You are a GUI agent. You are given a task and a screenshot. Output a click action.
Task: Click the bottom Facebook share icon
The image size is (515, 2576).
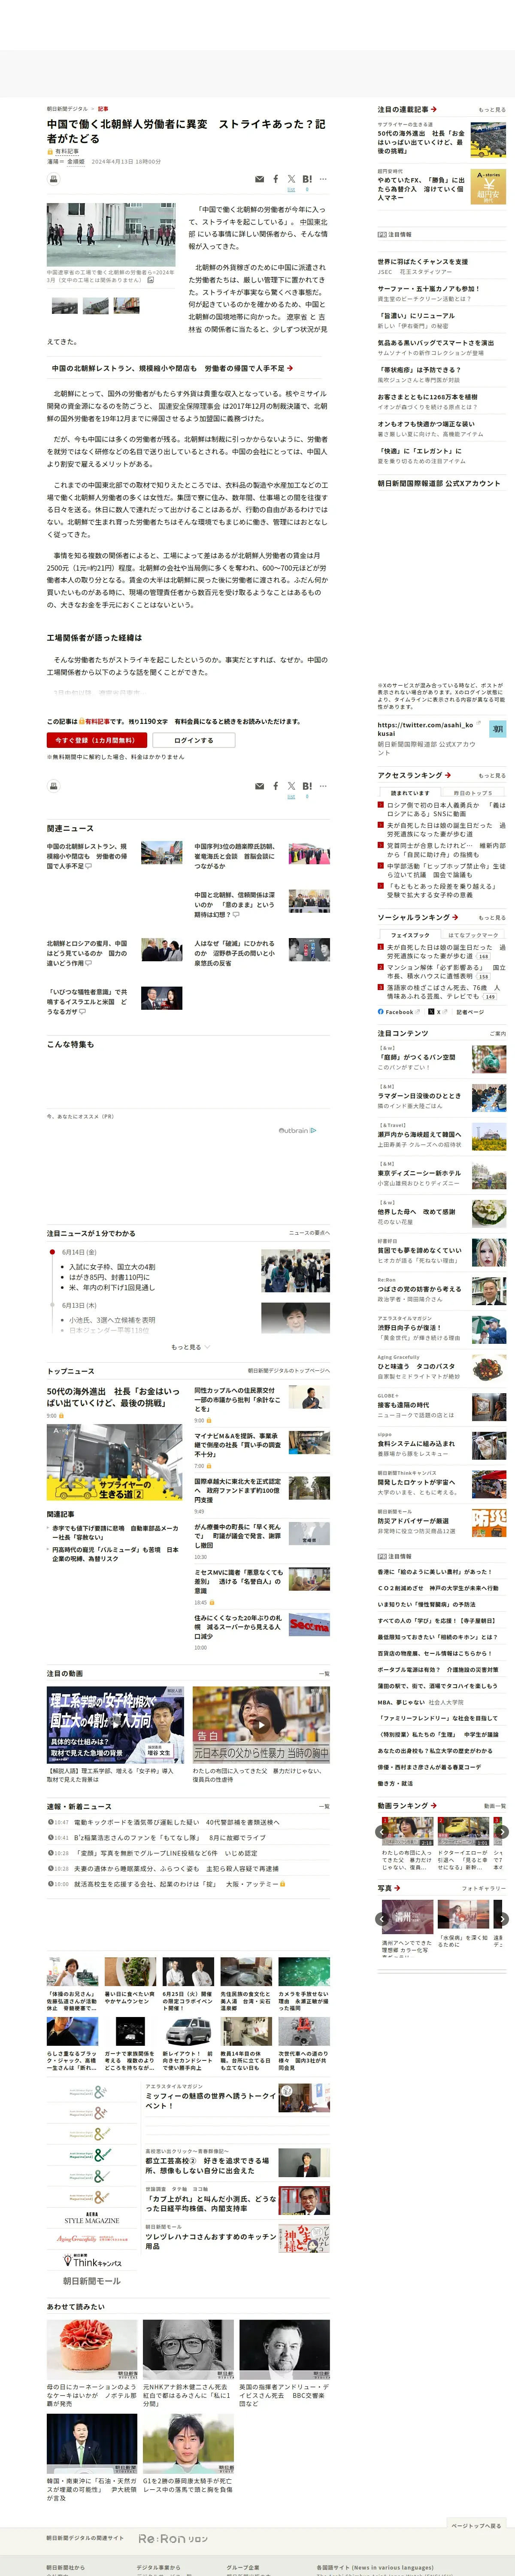click(x=276, y=786)
